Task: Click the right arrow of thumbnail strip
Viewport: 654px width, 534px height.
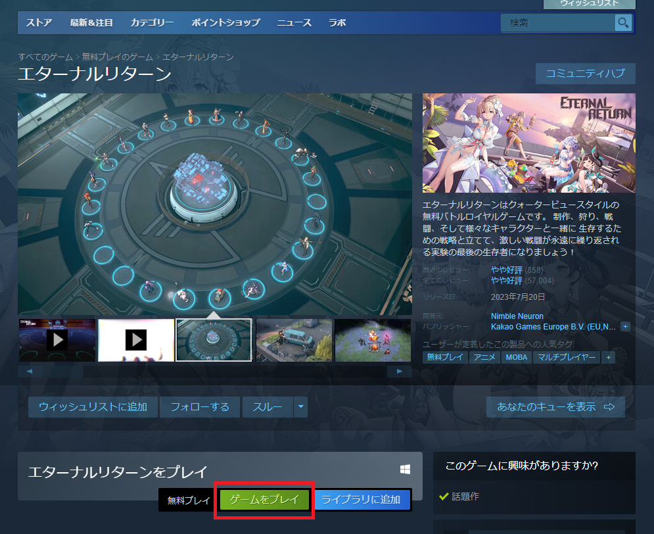Action: 400,372
